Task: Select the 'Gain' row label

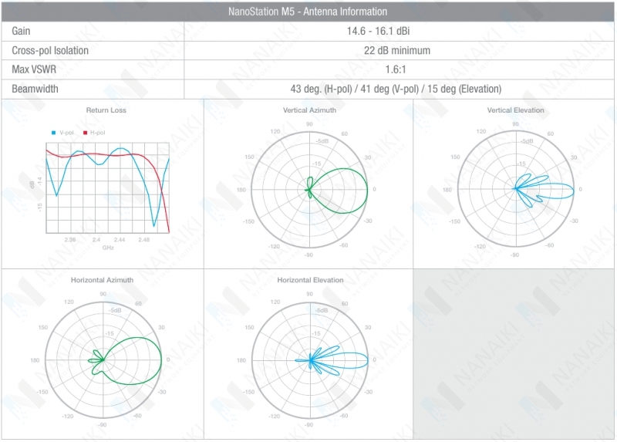Action: point(21,31)
